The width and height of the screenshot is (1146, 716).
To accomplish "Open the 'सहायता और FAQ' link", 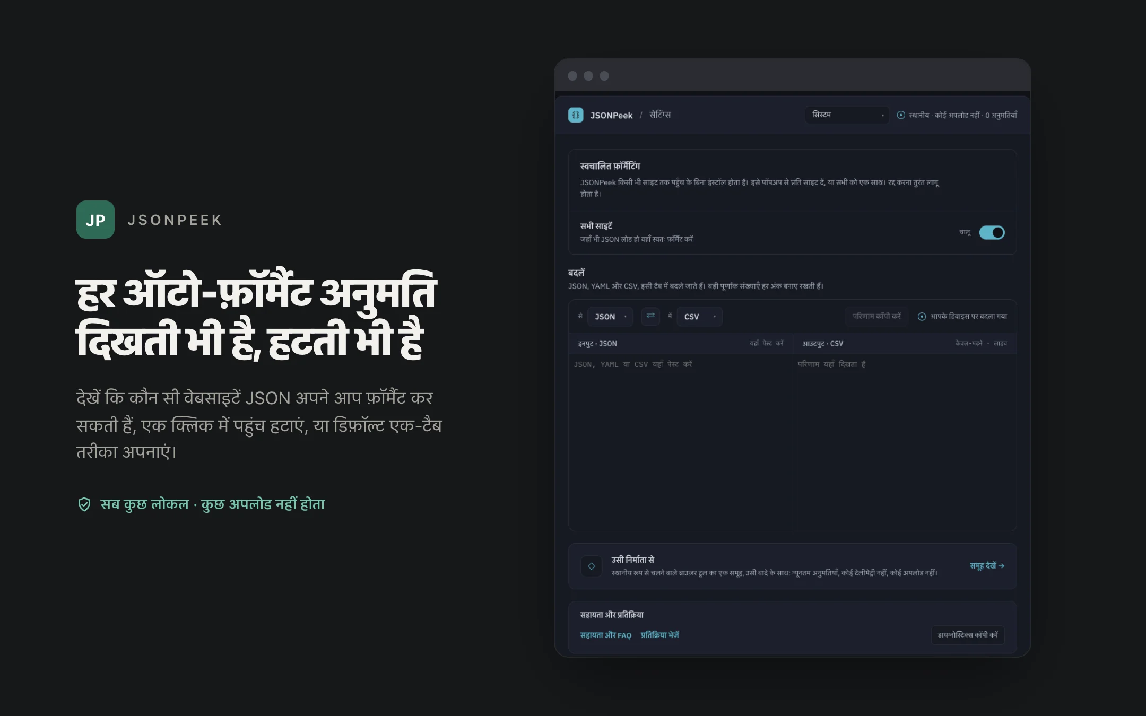I will tap(606, 635).
